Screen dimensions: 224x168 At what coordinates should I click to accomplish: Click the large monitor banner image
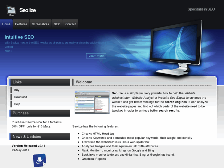click(x=177, y=48)
